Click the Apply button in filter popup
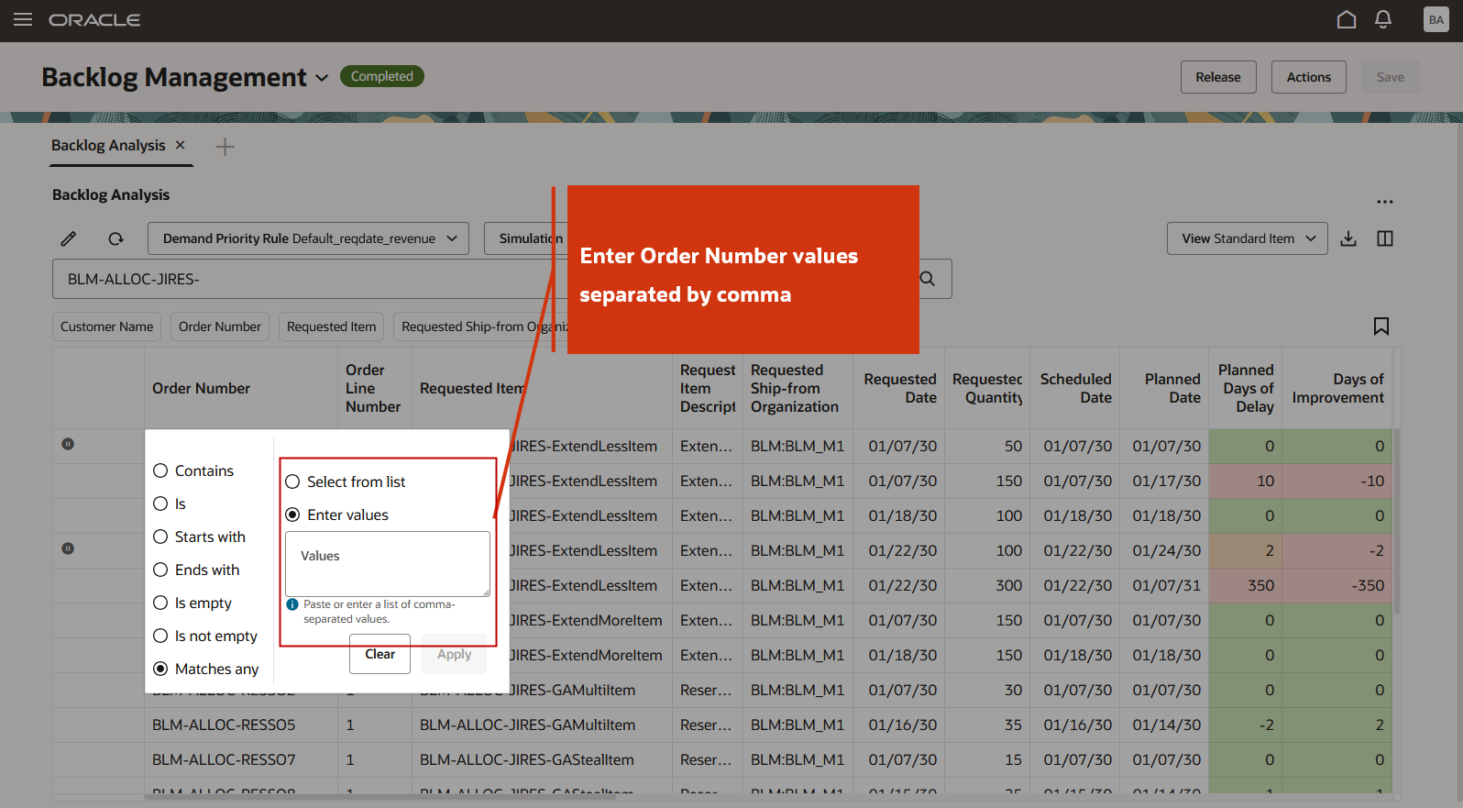The height and width of the screenshot is (808, 1463). [x=455, y=654]
